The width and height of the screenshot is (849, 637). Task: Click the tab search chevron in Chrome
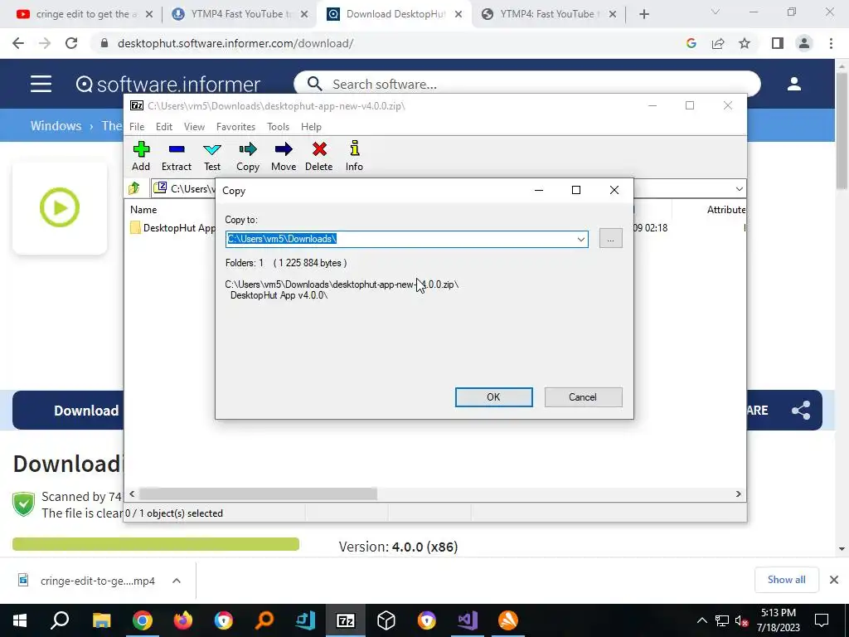716,12
